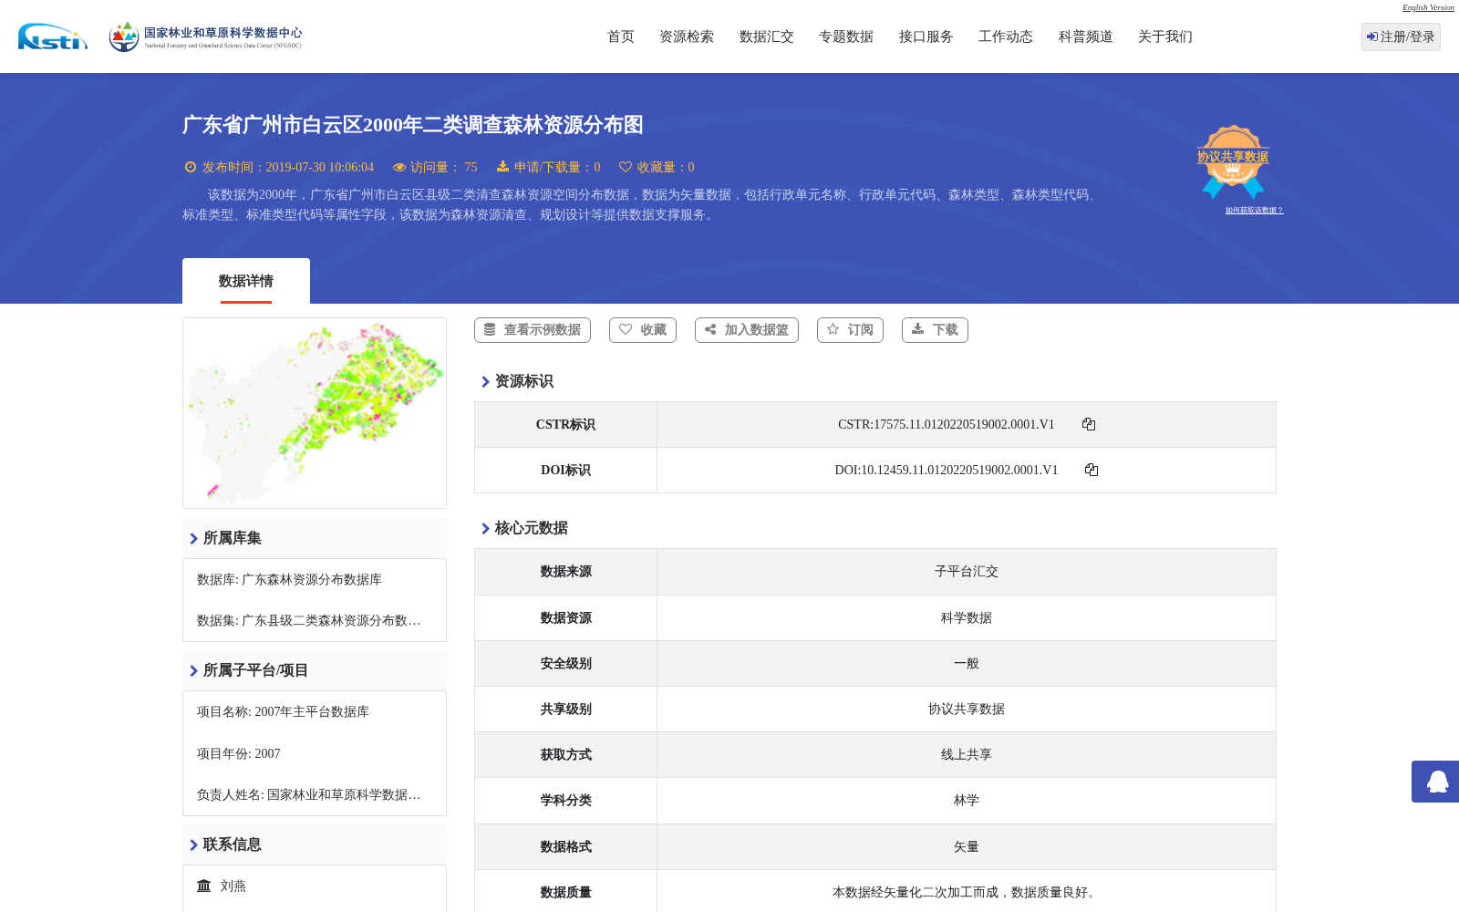Viewport: 1459px width, 912px height.
Task: Open the 专题数据 menu item
Action: click(846, 36)
